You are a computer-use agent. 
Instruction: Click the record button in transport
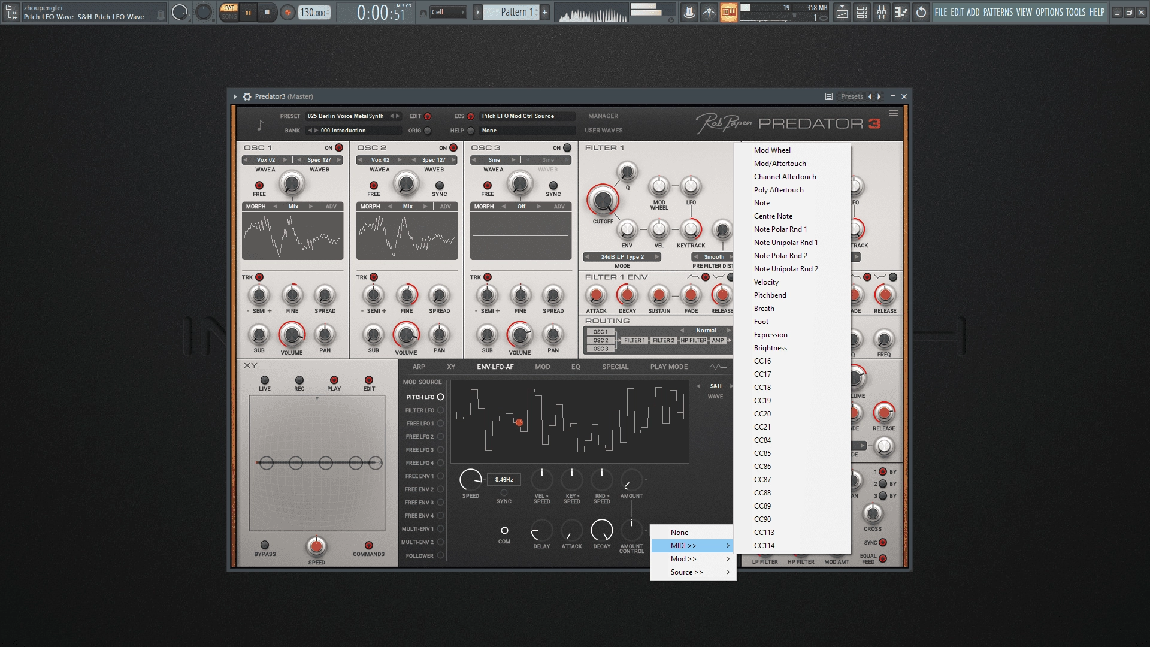click(288, 12)
